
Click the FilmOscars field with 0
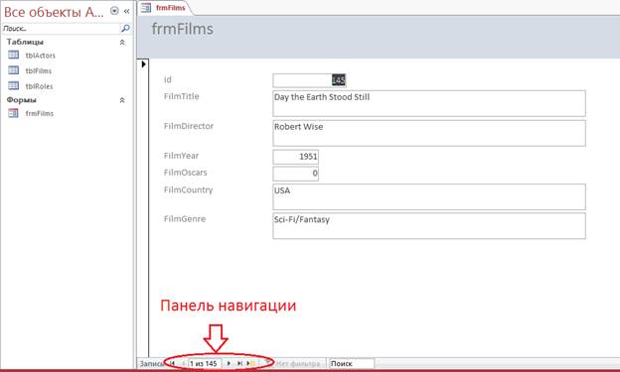(295, 173)
